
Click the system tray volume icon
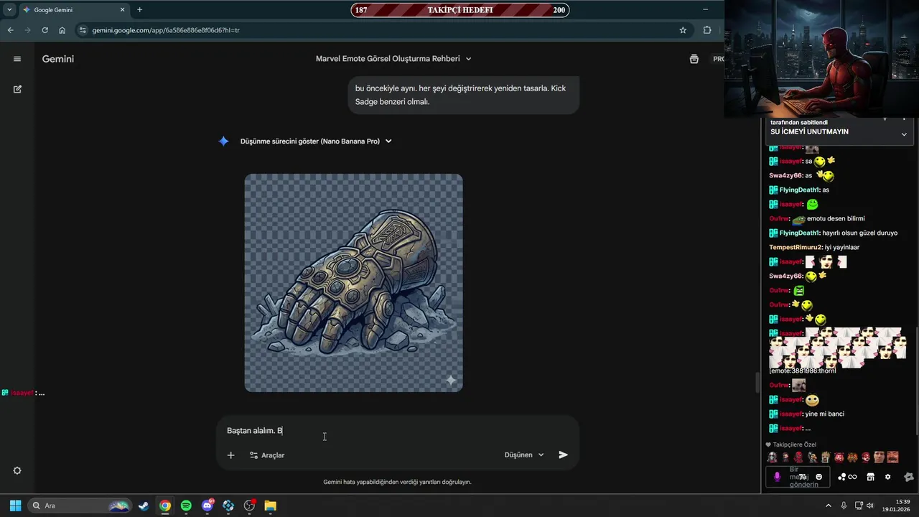pos(870,506)
